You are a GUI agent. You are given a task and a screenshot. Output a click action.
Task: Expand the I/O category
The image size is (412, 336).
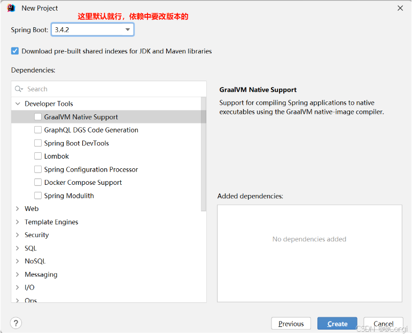coord(18,287)
